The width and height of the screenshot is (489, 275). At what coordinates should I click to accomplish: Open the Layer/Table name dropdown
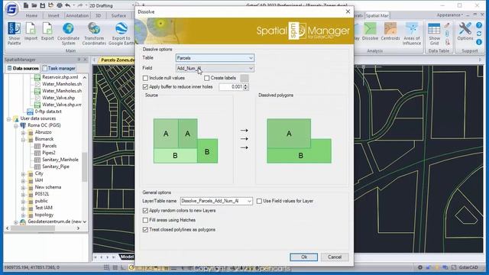(x=216, y=201)
